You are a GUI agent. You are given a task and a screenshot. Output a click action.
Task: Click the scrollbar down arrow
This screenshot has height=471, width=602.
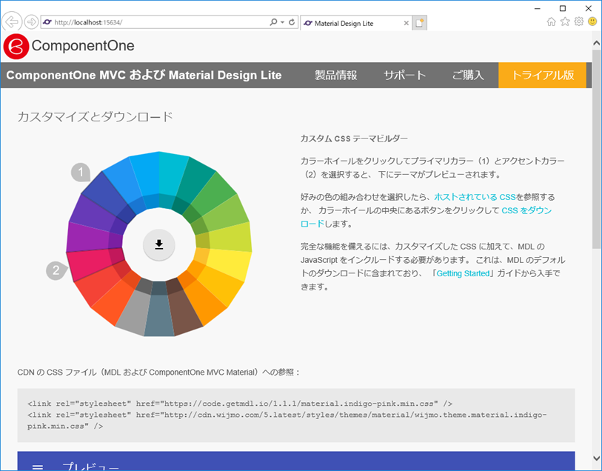pos(596,458)
